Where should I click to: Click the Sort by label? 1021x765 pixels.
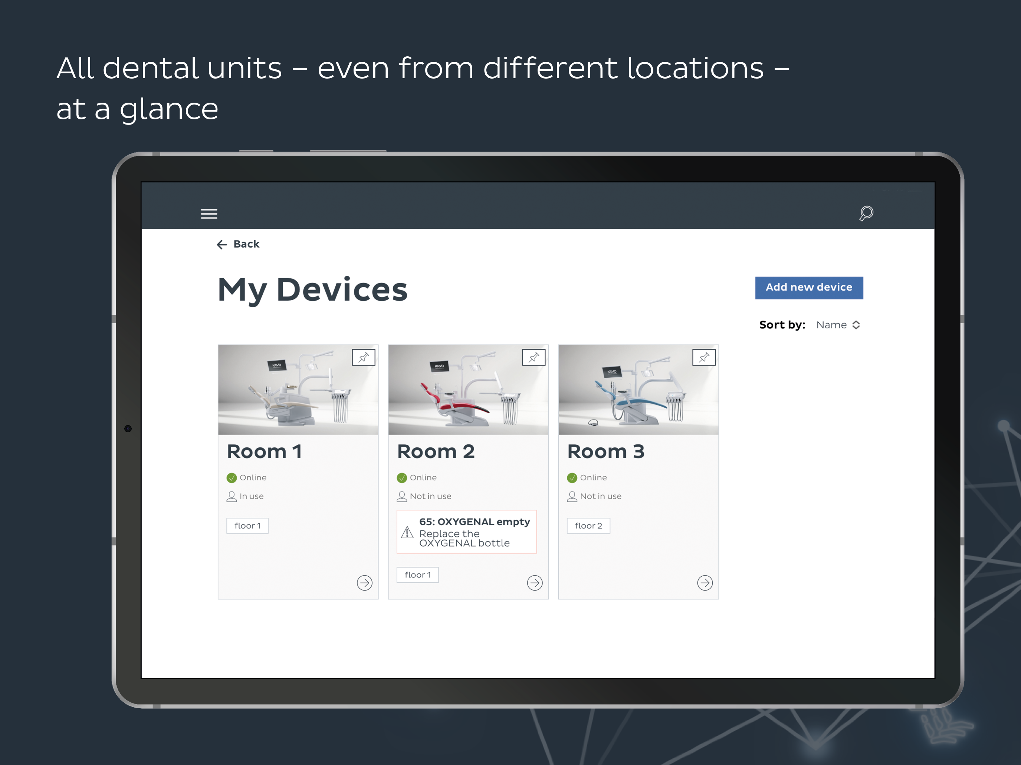782,325
